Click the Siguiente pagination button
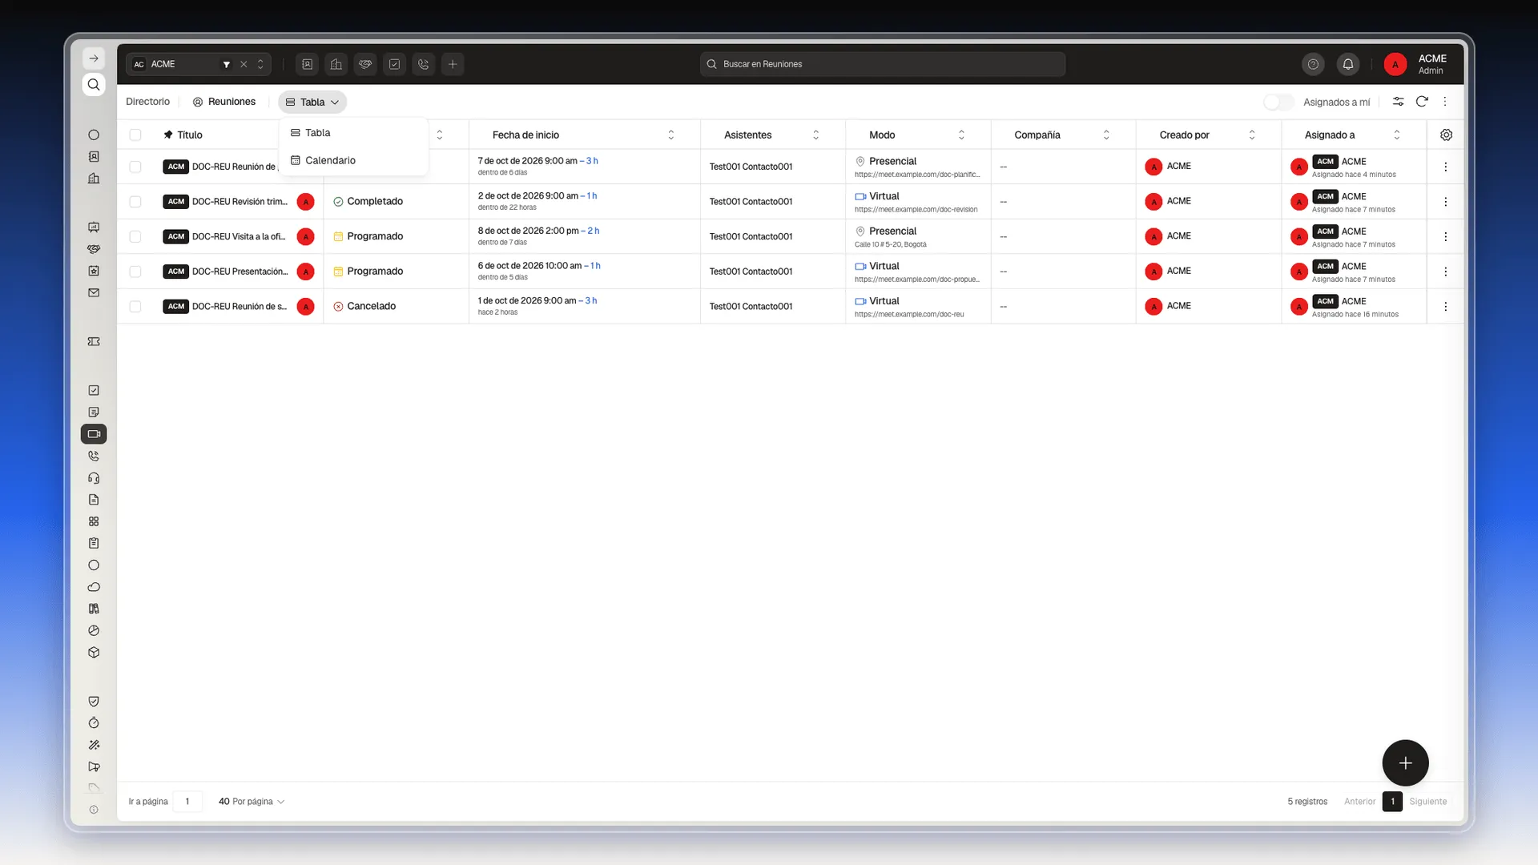Screen dimensions: 1538x865 coord(1428,802)
